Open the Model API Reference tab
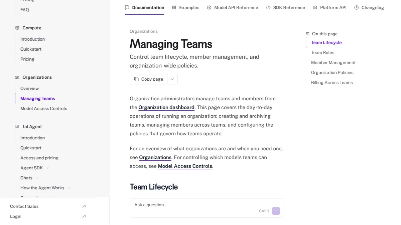The height and width of the screenshot is (225, 401). 233,7
